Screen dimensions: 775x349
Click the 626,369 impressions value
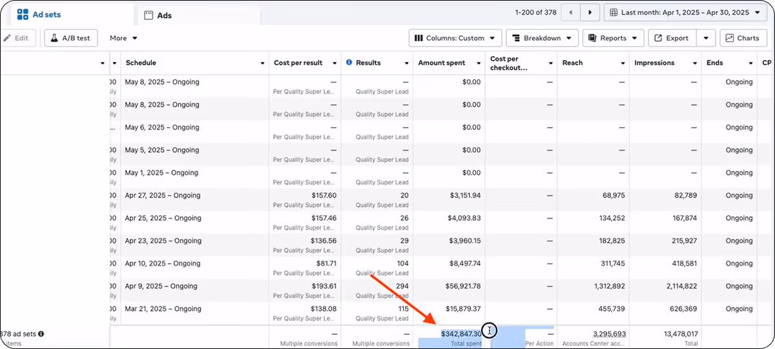point(685,309)
